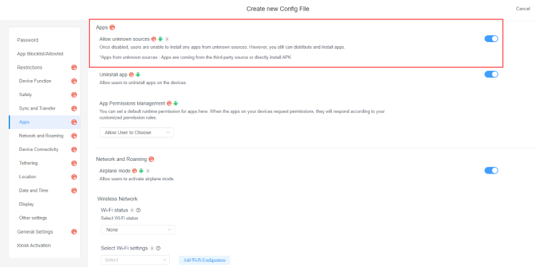Click Android icon beside App Permissions Management
This screenshot has width=535, height=267.
[x=175, y=103]
